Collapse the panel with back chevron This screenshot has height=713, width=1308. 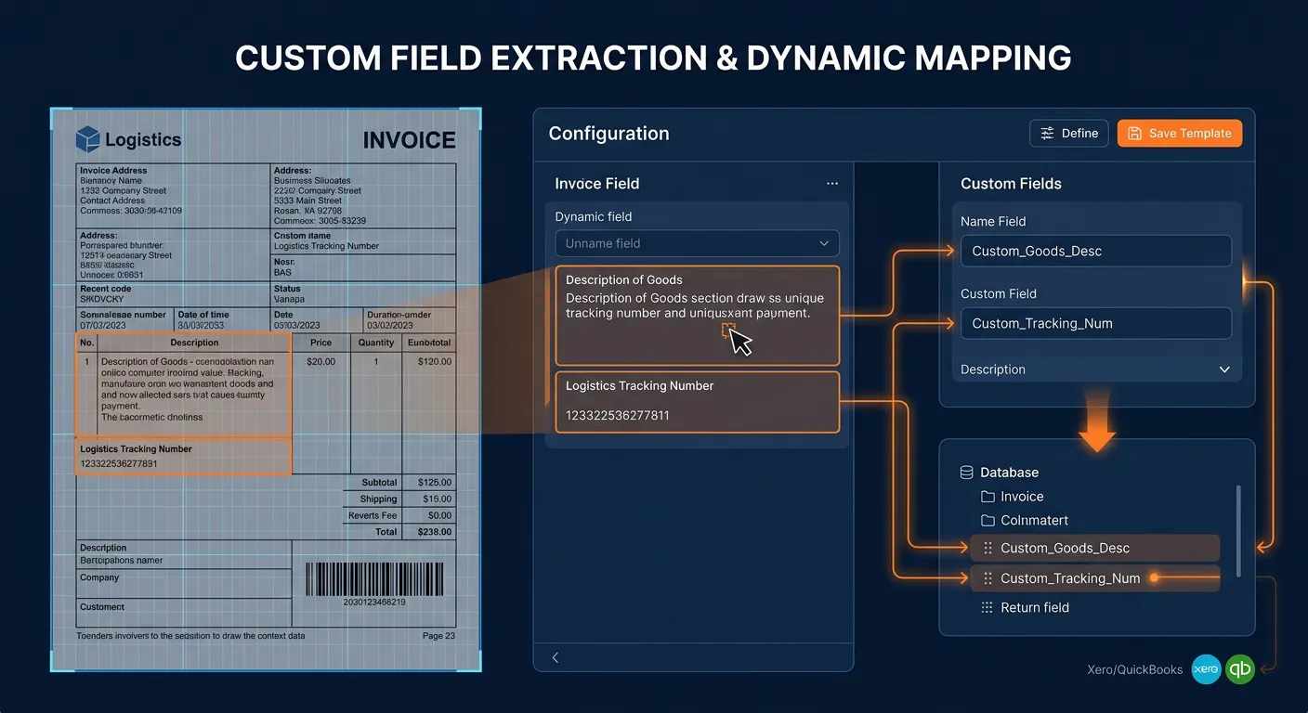pyautogui.click(x=556, y=657)
